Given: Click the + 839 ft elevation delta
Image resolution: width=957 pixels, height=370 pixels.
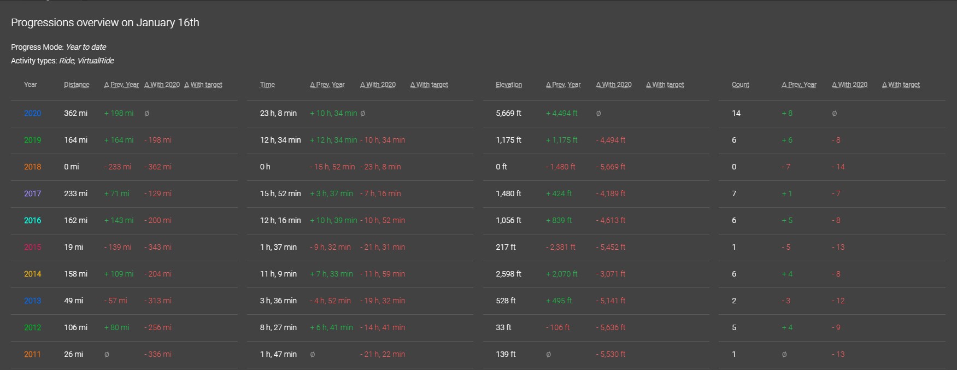Looking at the screenshot, I should click(x=559, y=220).
